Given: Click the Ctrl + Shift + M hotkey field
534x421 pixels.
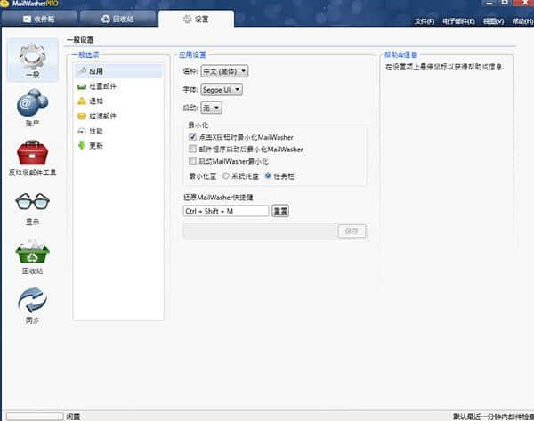Looking at the screenshot, I should pos(225,211).
